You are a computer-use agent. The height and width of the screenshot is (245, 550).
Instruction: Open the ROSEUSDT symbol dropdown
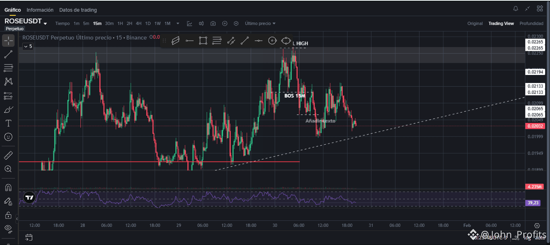(x=45, y=23)
